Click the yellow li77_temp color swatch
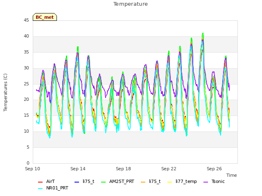The height and width of the screenshot is (196, 262). click(x=169, y=182)
